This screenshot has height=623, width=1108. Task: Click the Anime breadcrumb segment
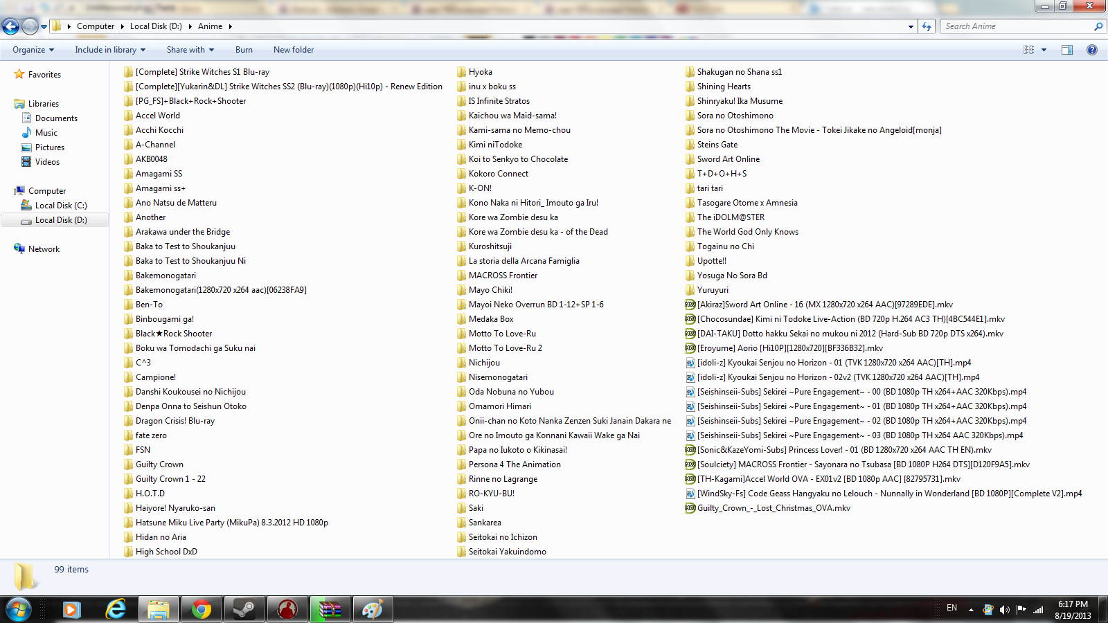211,26
